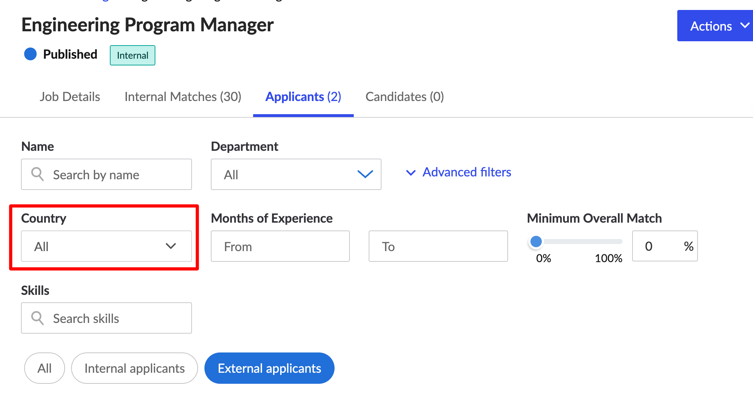Click the magnifier icon in Name search

[37, 174]
